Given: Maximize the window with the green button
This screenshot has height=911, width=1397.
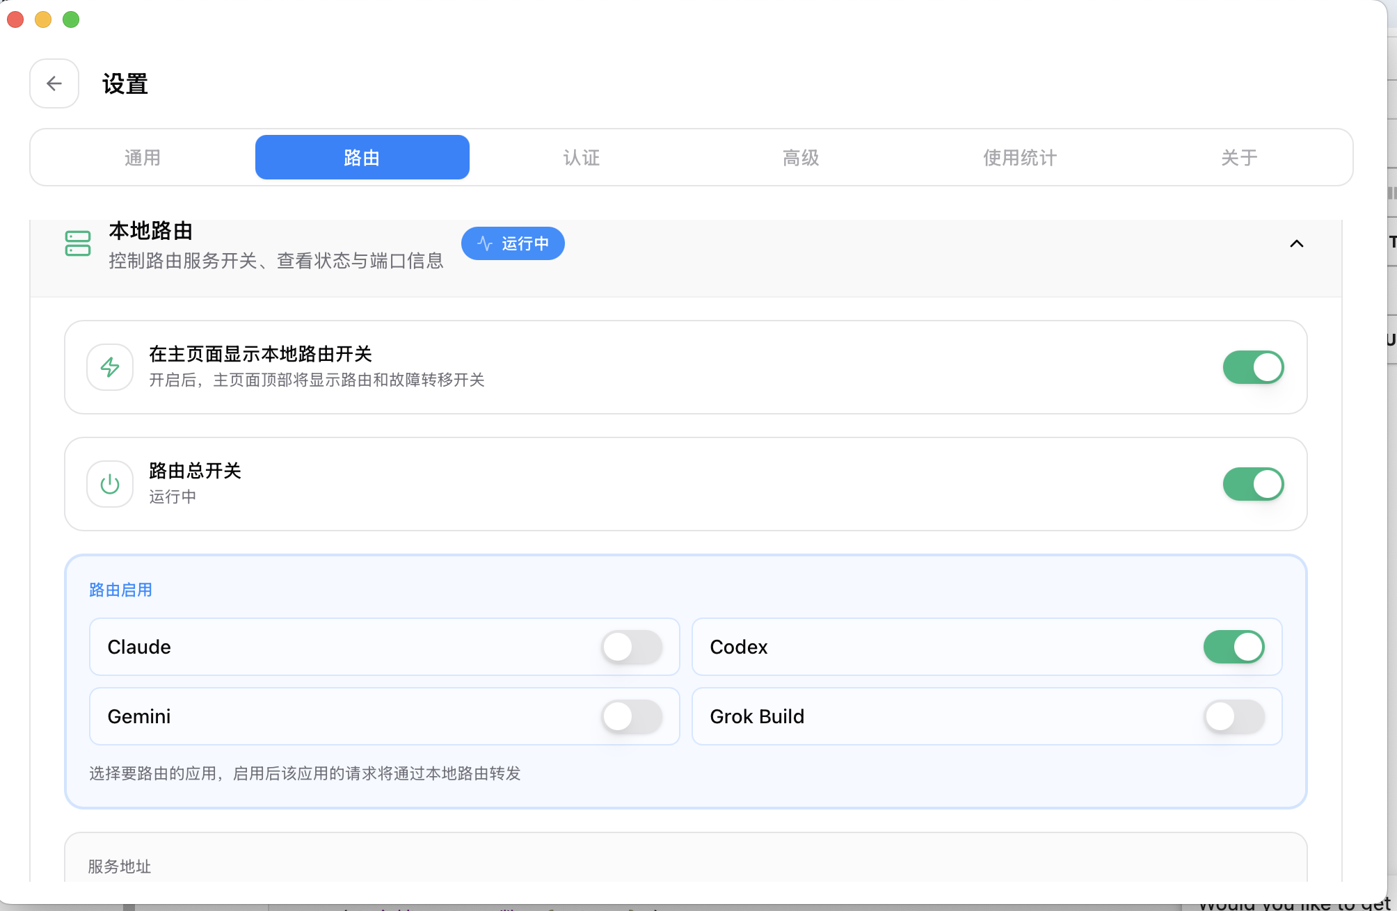Looking at the screenshot, I should 71,19.
